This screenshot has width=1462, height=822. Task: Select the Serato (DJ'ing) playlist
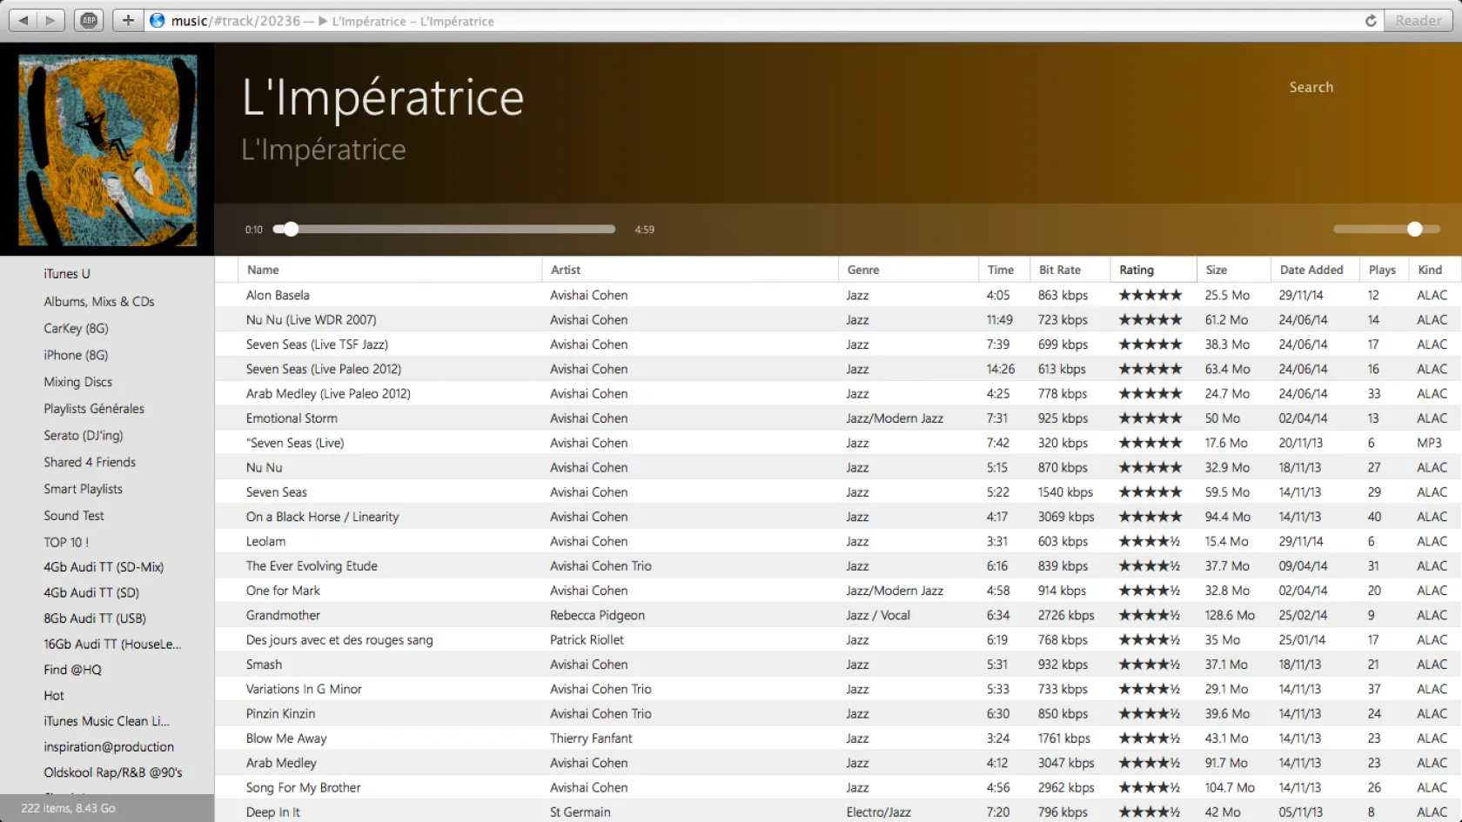[84, 435]
